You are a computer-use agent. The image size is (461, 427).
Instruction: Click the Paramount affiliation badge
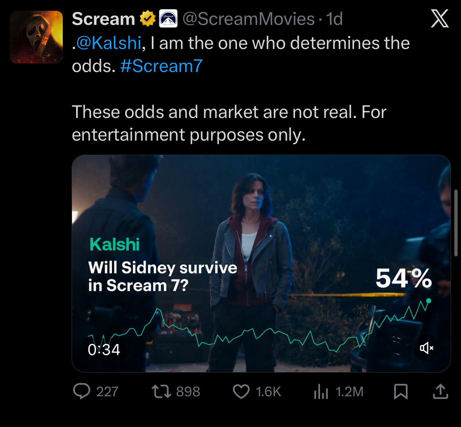pyautogui.click(x=168, y=19)
